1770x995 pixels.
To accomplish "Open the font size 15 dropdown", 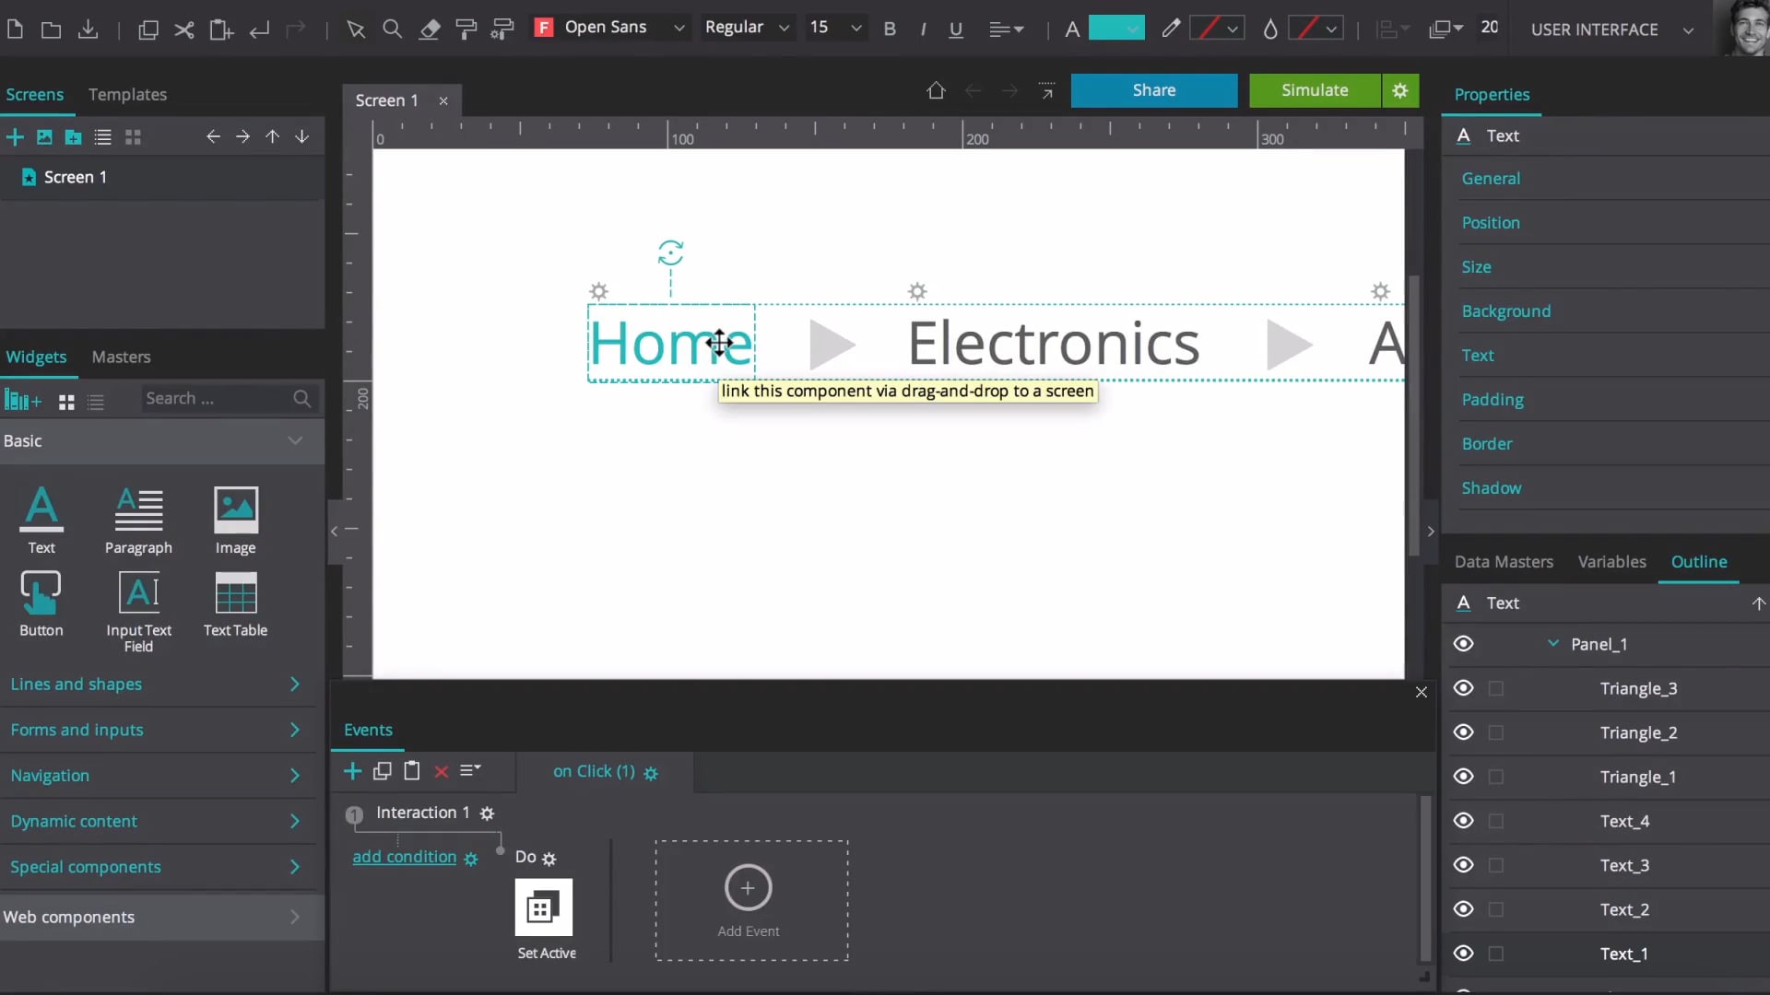I will click(x=835, y=28).
